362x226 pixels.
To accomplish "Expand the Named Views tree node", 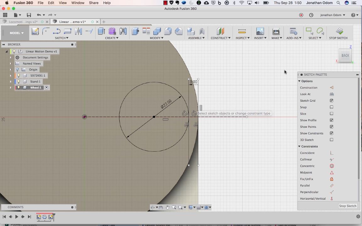I will click(11, 64).
